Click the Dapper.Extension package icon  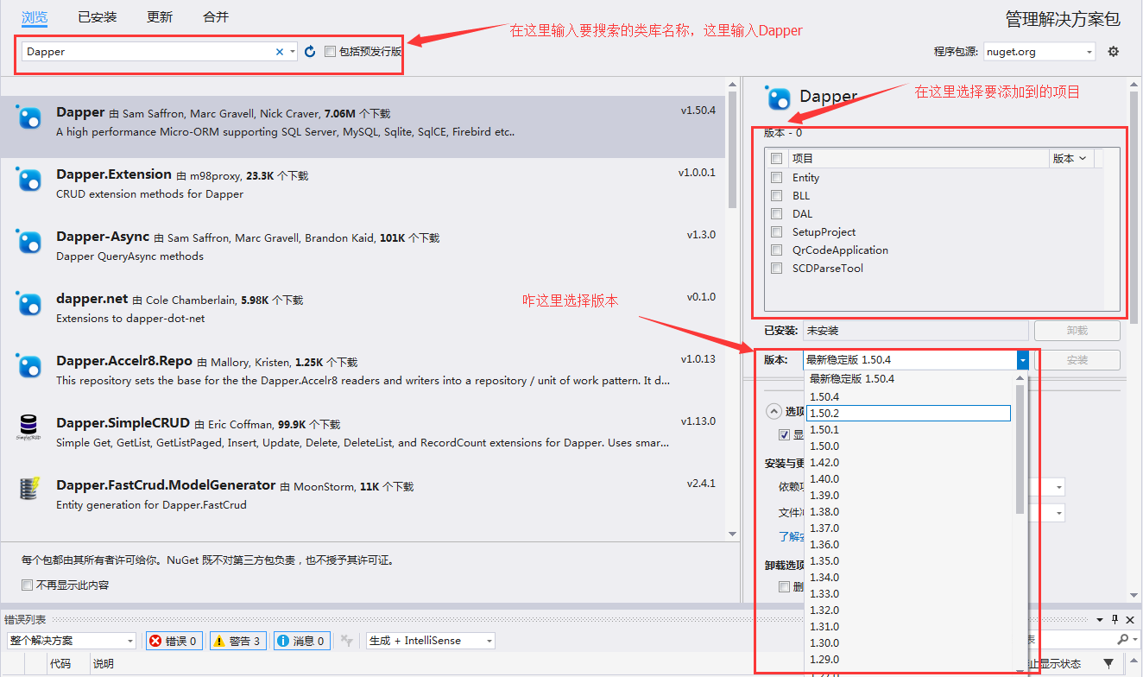(30, 180)
